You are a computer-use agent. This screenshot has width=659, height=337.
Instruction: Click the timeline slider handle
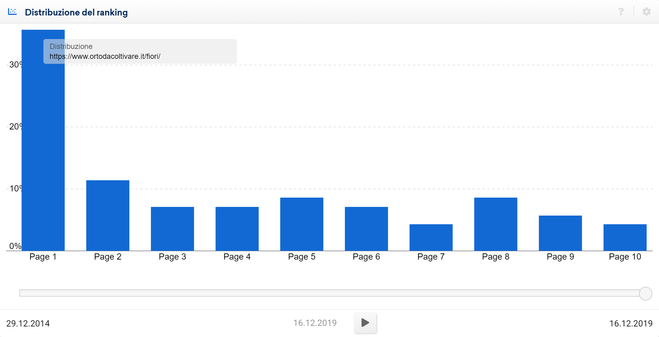(645, 293)
